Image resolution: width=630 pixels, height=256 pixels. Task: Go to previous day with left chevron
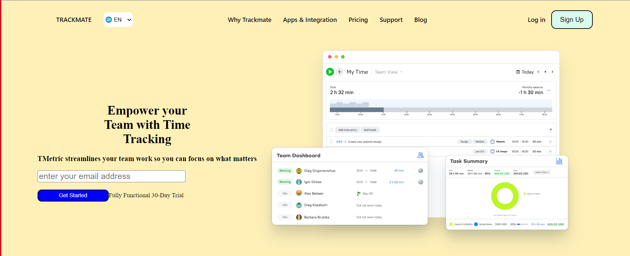tap(538, 72)
